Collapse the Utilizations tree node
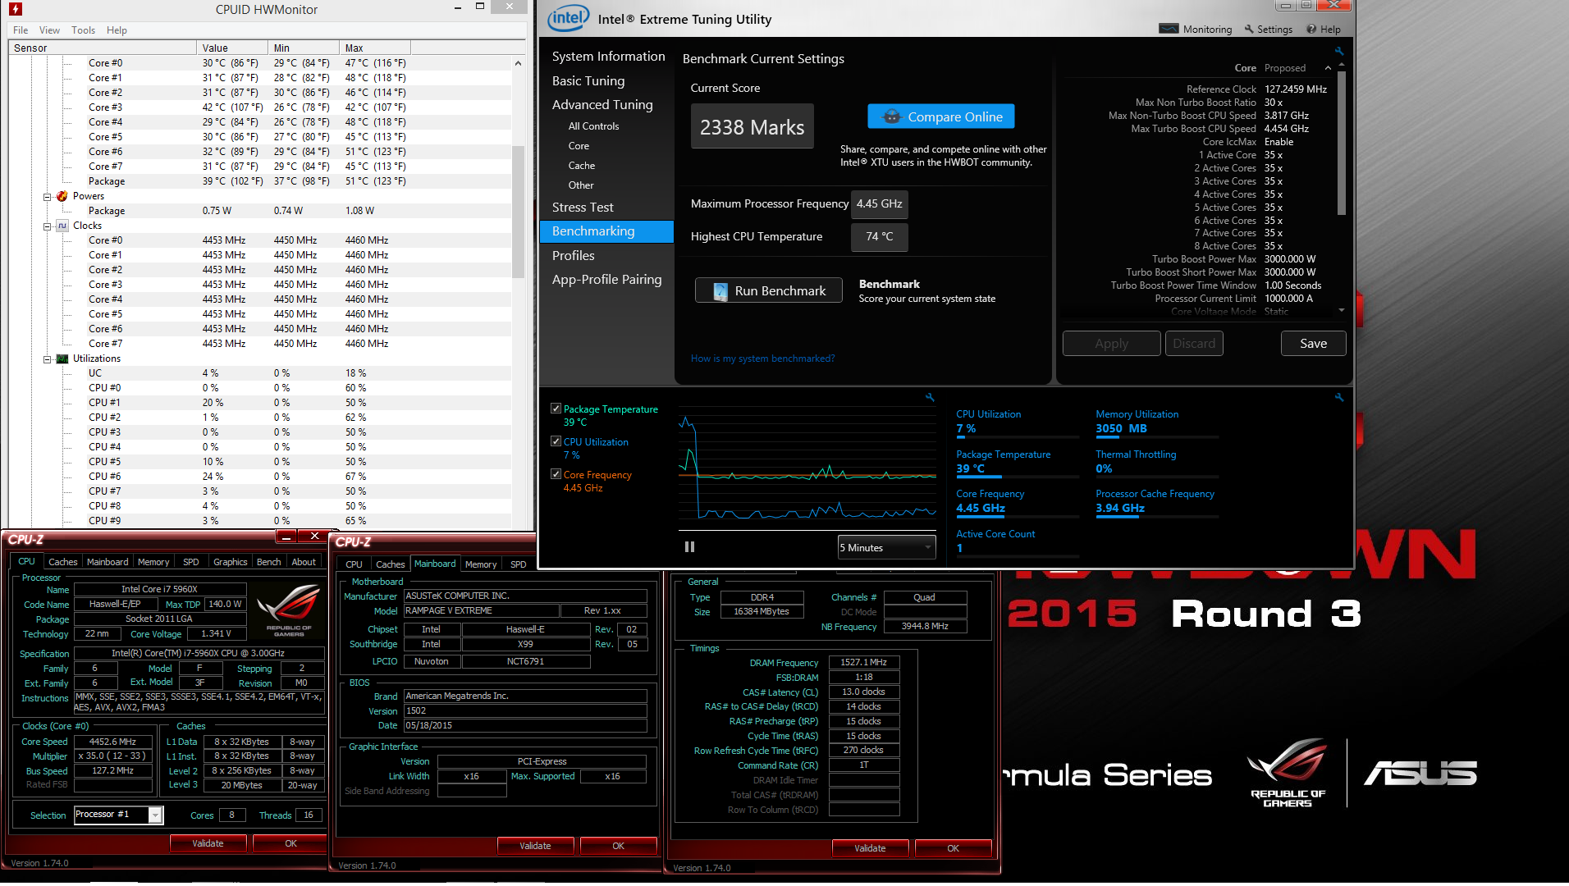The image size is (1569, 886). tap(48, 359)
